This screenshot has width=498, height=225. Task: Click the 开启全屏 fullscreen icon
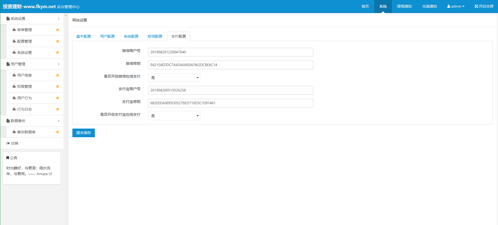tap(476, 6)
